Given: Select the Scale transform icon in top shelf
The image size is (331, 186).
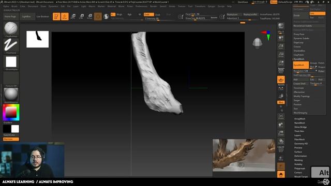Looking at the screenshot, I should pyautogui.click(x=81, y=17).
